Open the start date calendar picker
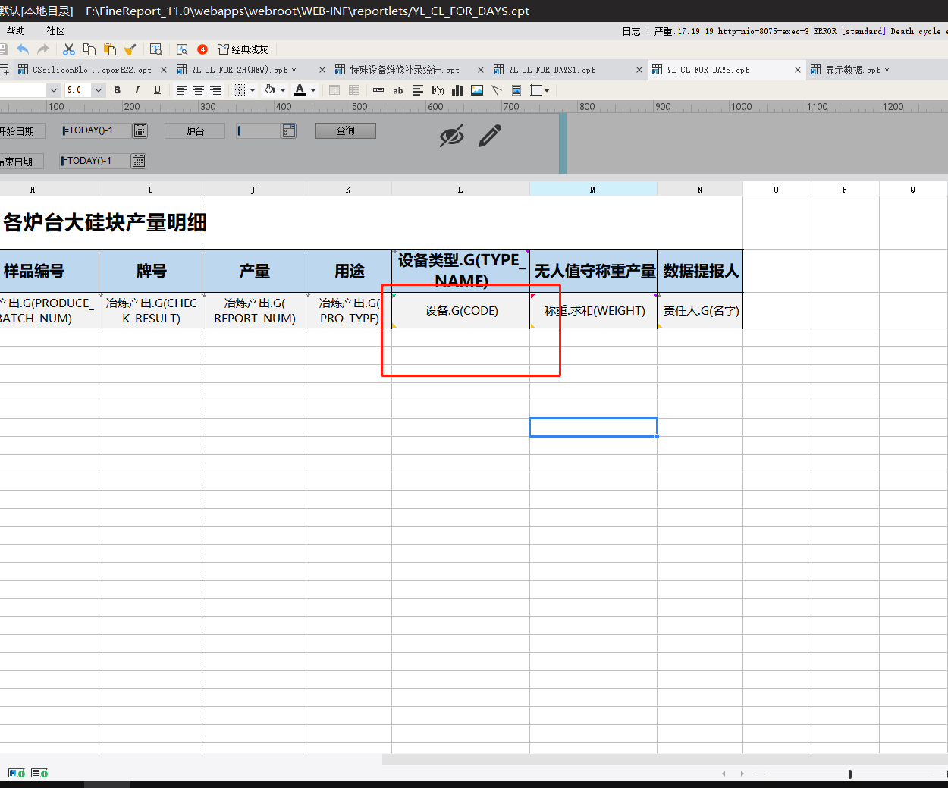948x788 pixels. (140, 130)
